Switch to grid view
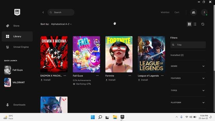215x121 pixels. (x=189, y=24)
